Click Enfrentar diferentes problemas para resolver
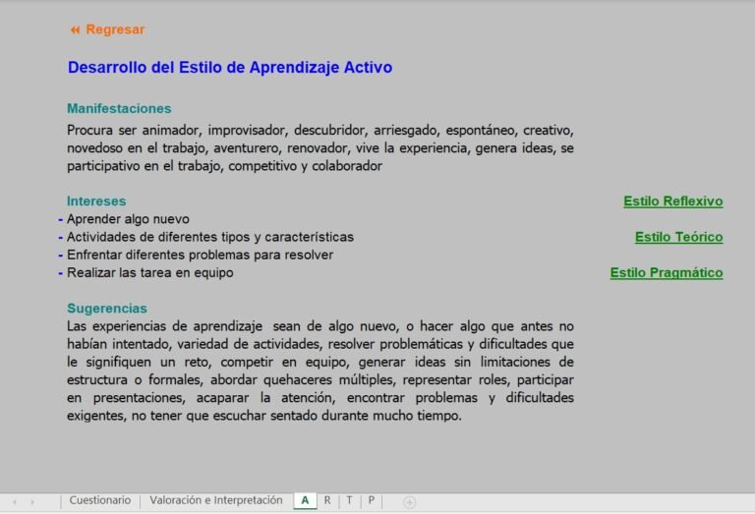 (x=200, y=255)
